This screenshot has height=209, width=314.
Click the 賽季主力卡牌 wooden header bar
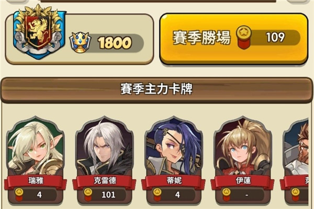pos(157,89)
